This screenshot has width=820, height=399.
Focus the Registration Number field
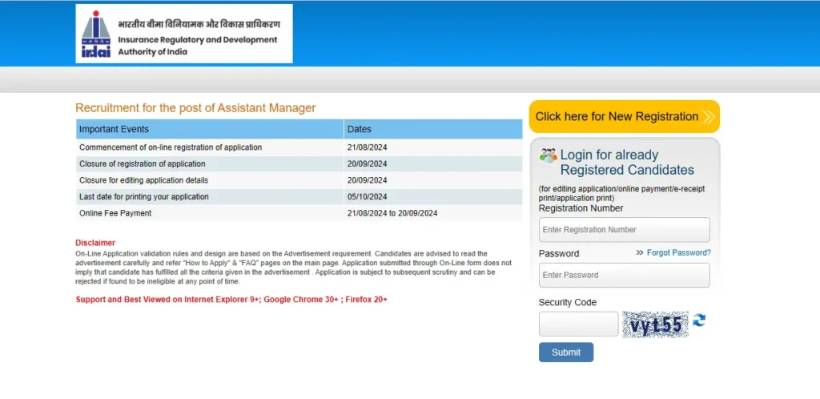(x=624, y=230)
